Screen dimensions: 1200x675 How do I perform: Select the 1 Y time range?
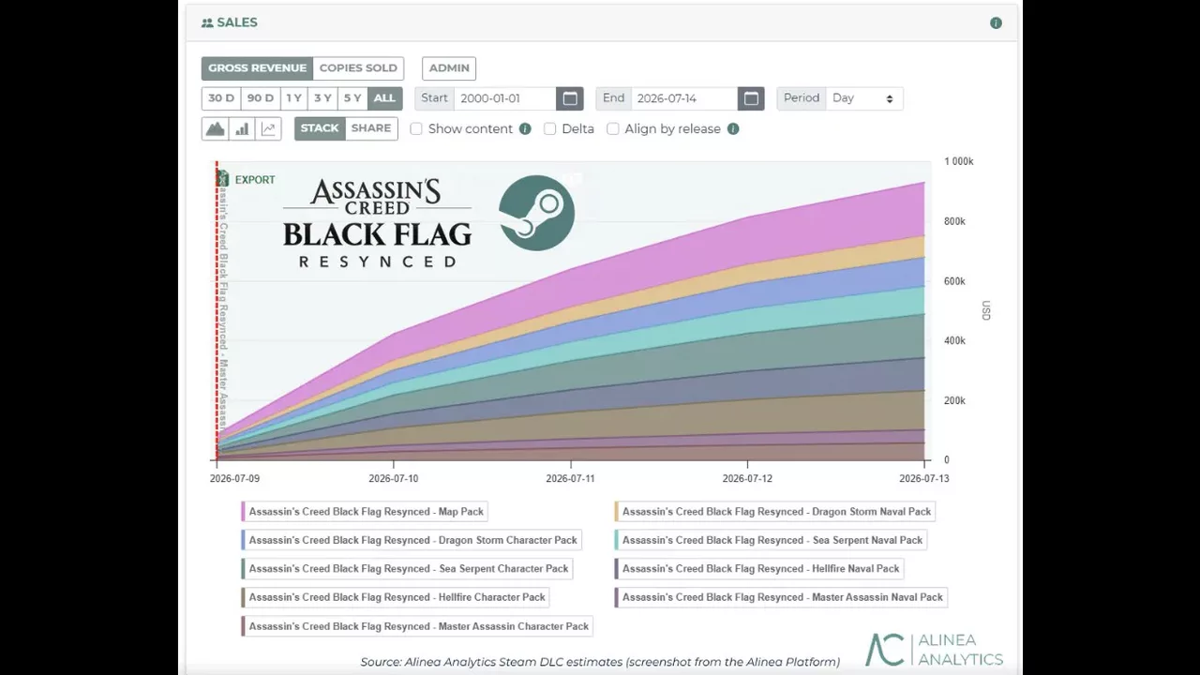pos(294,98)
